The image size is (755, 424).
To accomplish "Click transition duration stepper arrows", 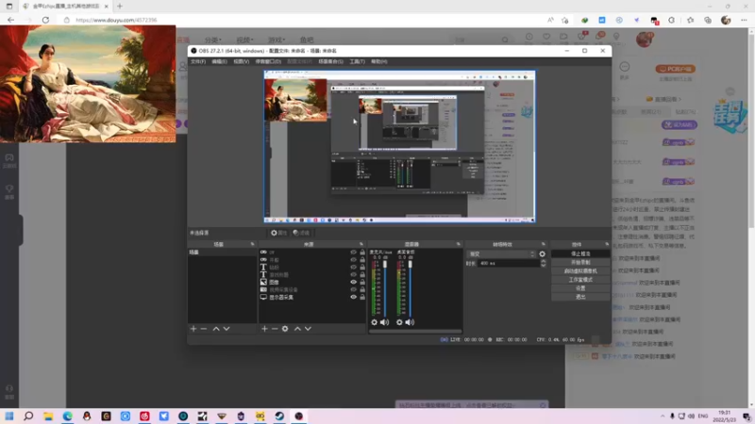I will (544, 264).
